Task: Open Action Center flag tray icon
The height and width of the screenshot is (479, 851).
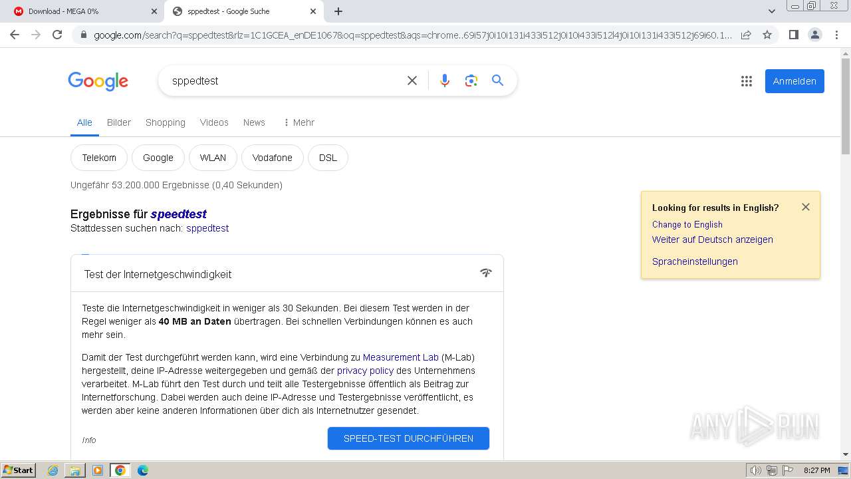Action: 788,470
